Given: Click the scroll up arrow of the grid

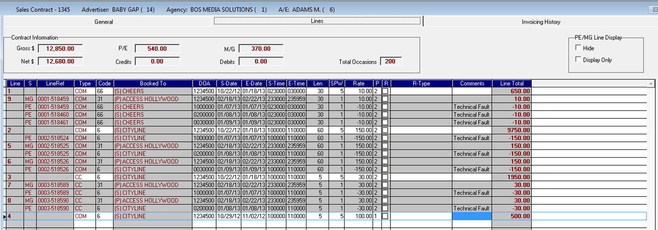Looking at the screenshot, I should click(650, 84).
